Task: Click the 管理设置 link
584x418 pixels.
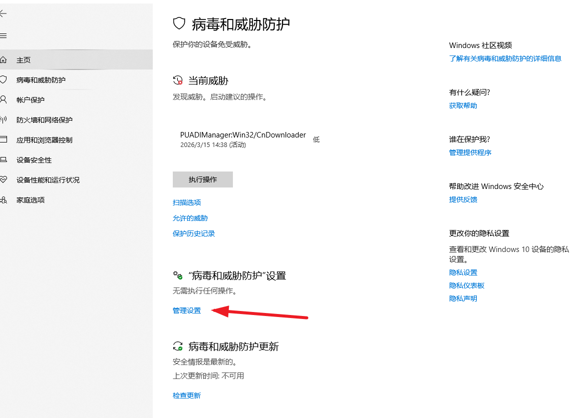Action: point(187,310)
